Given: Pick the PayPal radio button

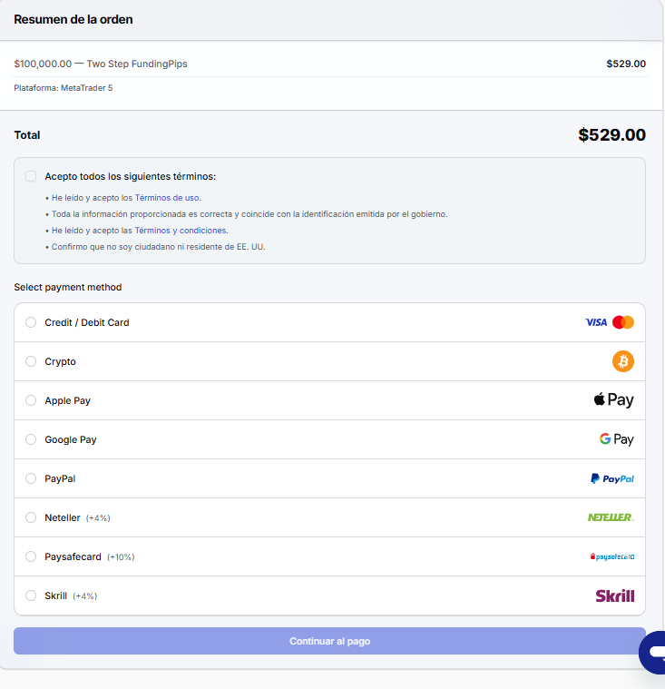Looking at the screenshot, I should [31, 478].
